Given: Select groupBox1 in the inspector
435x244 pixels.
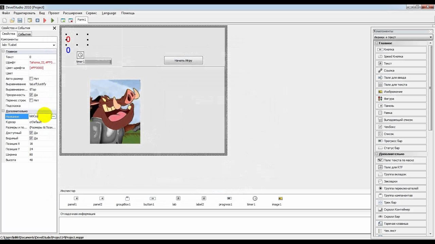Looking at the screenshot, I should point(123,201).
